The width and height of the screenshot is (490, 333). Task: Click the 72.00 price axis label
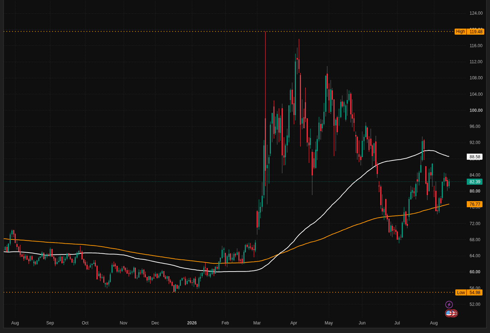475,224
